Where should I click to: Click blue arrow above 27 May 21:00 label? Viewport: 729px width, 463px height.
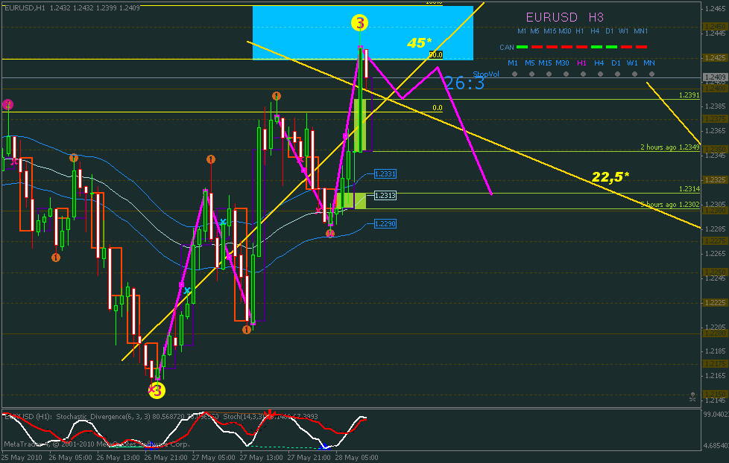[x=324, y=447]
